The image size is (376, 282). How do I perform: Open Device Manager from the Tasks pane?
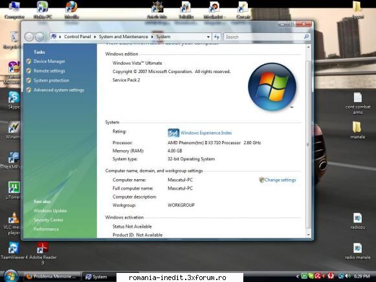[x=49, y=61]
